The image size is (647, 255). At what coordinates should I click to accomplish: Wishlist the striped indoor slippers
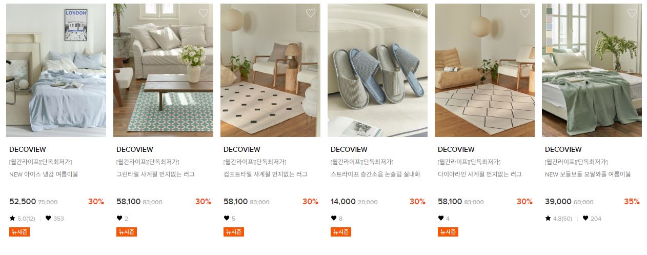pyautogui.click(x=418, y=13)
